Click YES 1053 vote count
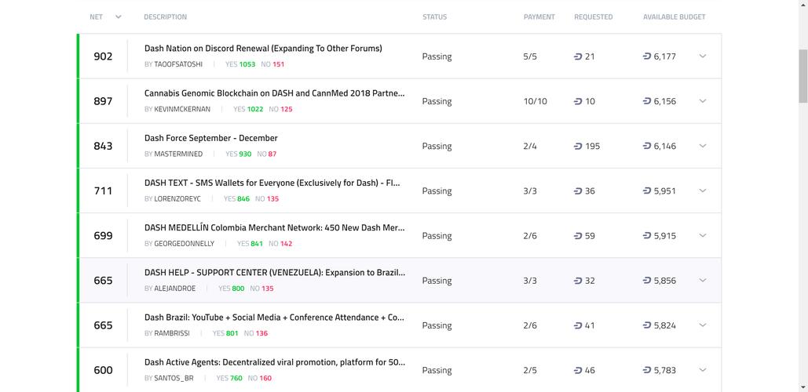Viewport: 808px width, 392px height. (240, 64)
